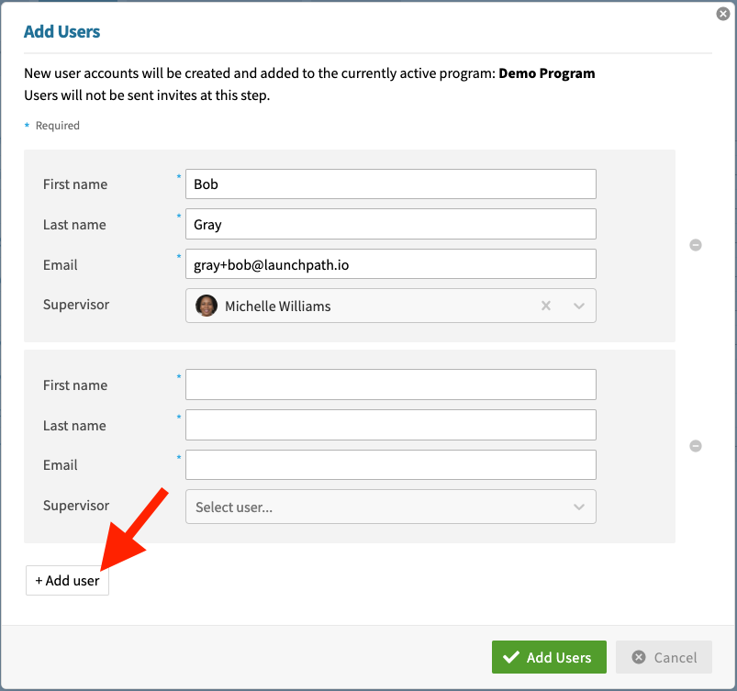
Task: Click the empty Last name field
Action: [390, 425]
